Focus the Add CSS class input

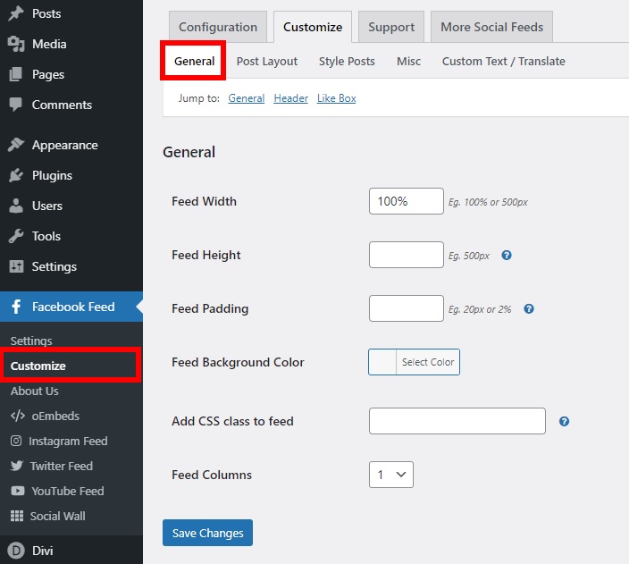pos(457,421)
